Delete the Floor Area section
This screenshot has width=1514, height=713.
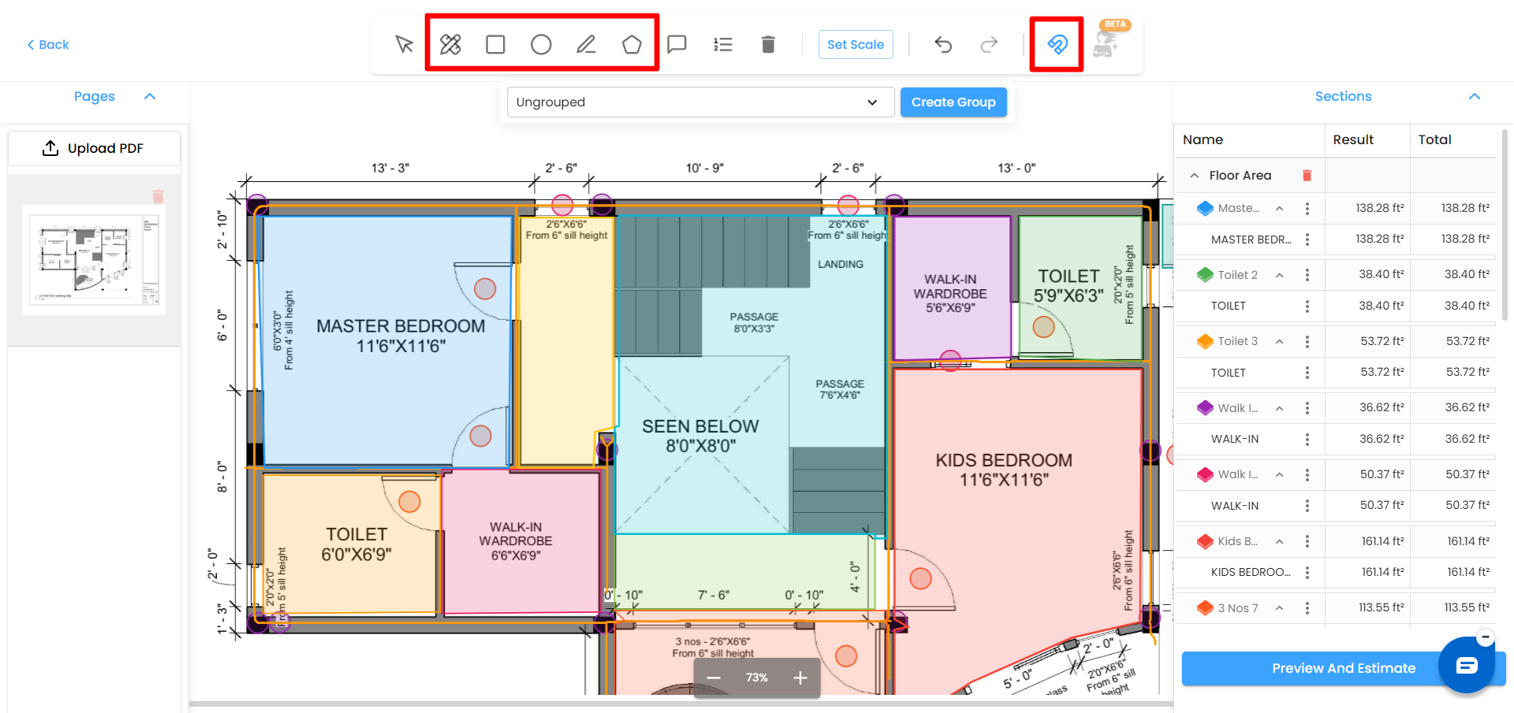pos(1307,175)
